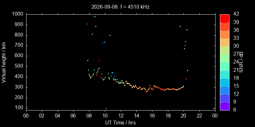Click the cyan point near 100 km at 10 hrs

coord(106,109)
